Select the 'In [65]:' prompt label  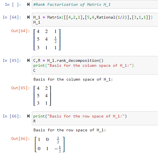[x=12, y=60]
